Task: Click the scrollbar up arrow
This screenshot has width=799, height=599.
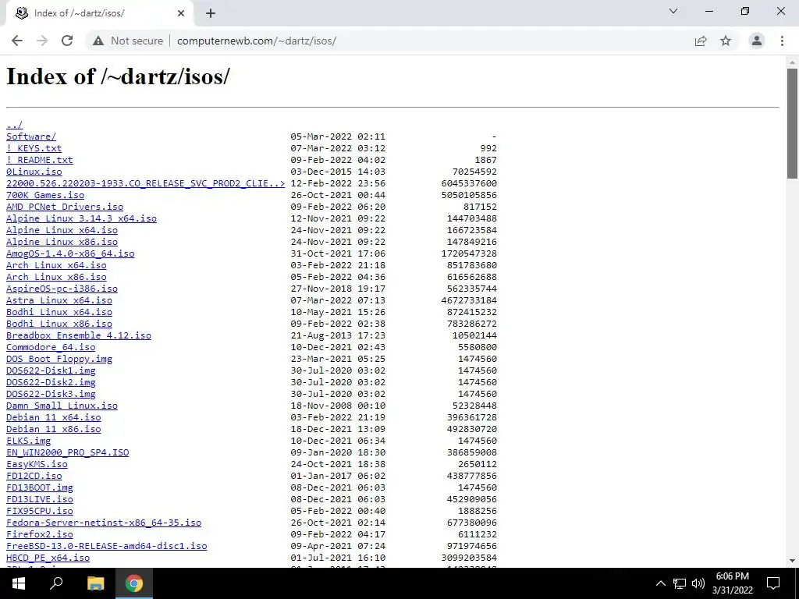Action: pyautogui.click(x=792, y=62)
